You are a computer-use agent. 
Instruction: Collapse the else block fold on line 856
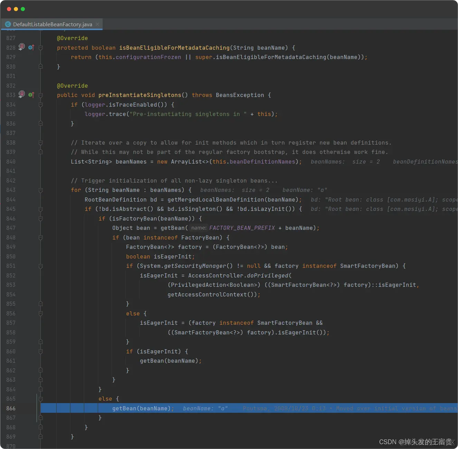41,313
